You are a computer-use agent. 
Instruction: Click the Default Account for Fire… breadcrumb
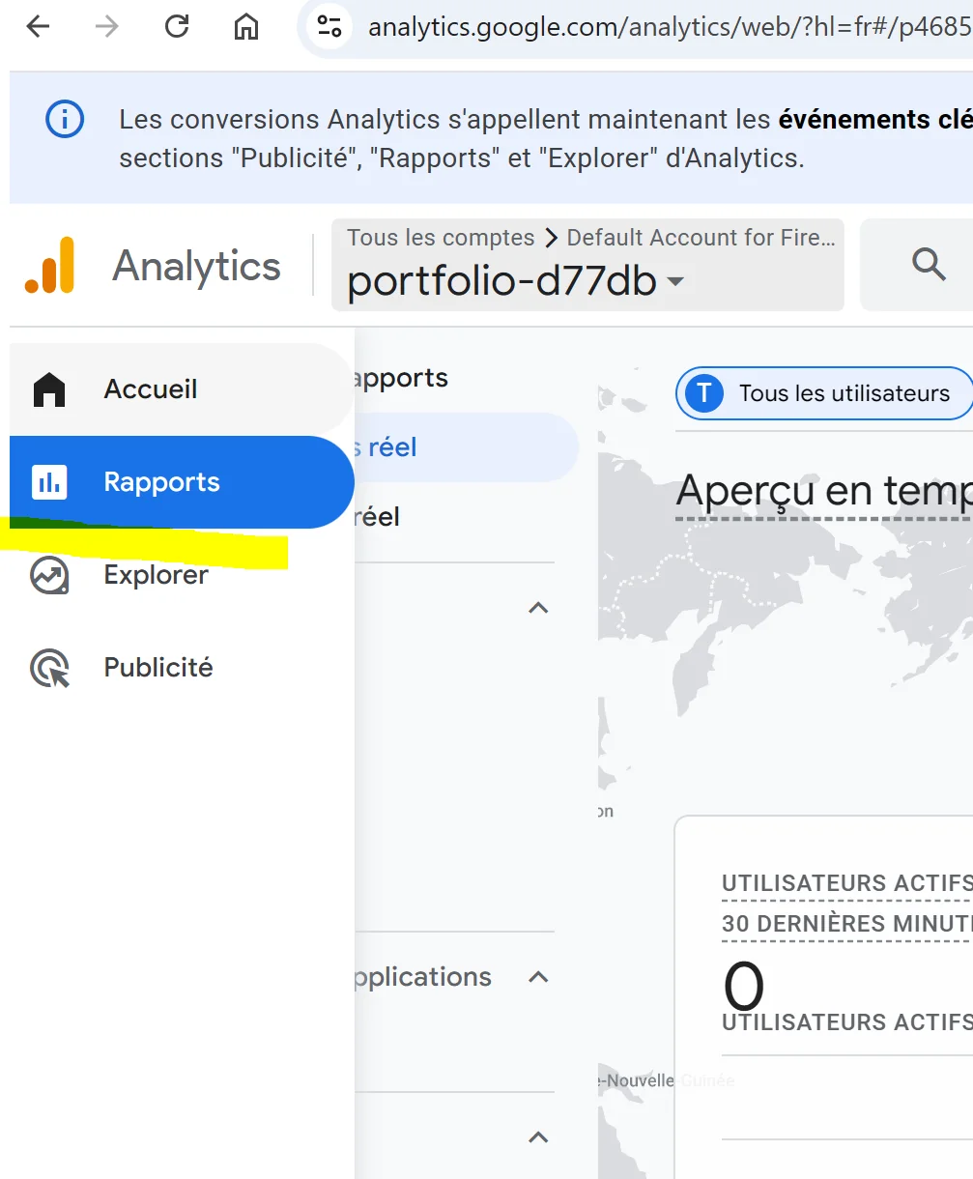(x=701, y=238)
